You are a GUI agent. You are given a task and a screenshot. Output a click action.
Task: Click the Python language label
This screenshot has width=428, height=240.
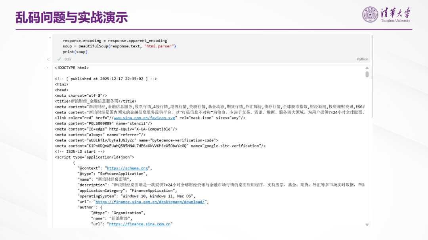(x=363, y=59)
